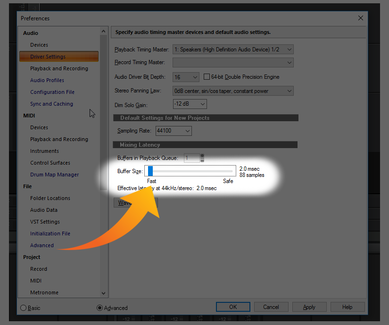Select the Advanced radio button
This screenshot has height=325, width=389.
99,308
